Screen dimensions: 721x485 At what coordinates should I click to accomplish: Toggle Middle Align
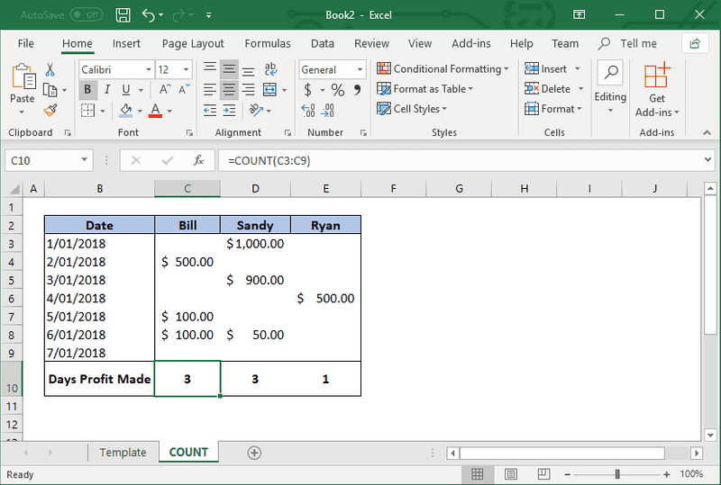[x=229, y=69]
